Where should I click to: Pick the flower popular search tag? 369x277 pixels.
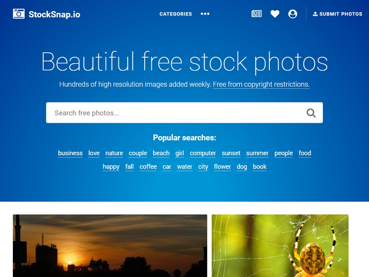click(x=222, y=167)
